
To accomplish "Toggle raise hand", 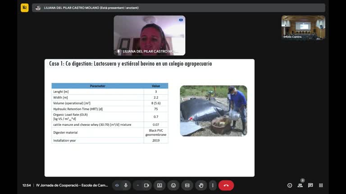I will (201, 185).
